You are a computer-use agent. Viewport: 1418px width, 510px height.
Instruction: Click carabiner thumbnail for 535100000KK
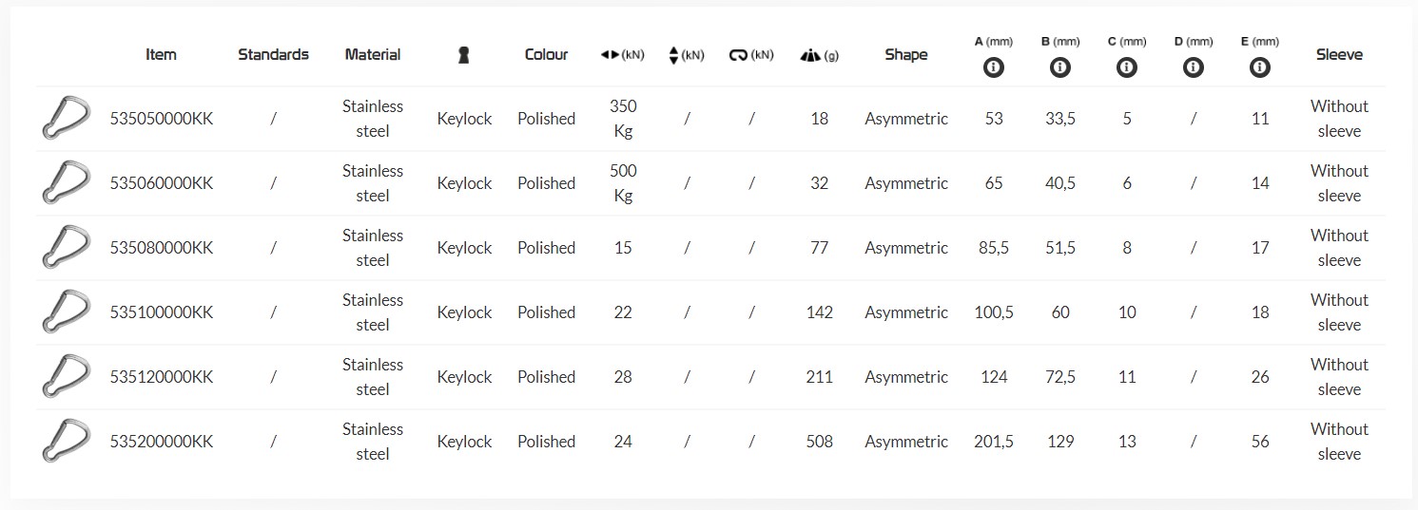pyautogui.click(x=66, y=312)
